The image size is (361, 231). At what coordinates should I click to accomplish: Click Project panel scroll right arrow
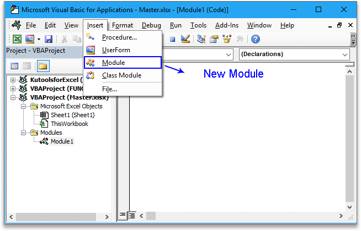[x=107, y=217]
